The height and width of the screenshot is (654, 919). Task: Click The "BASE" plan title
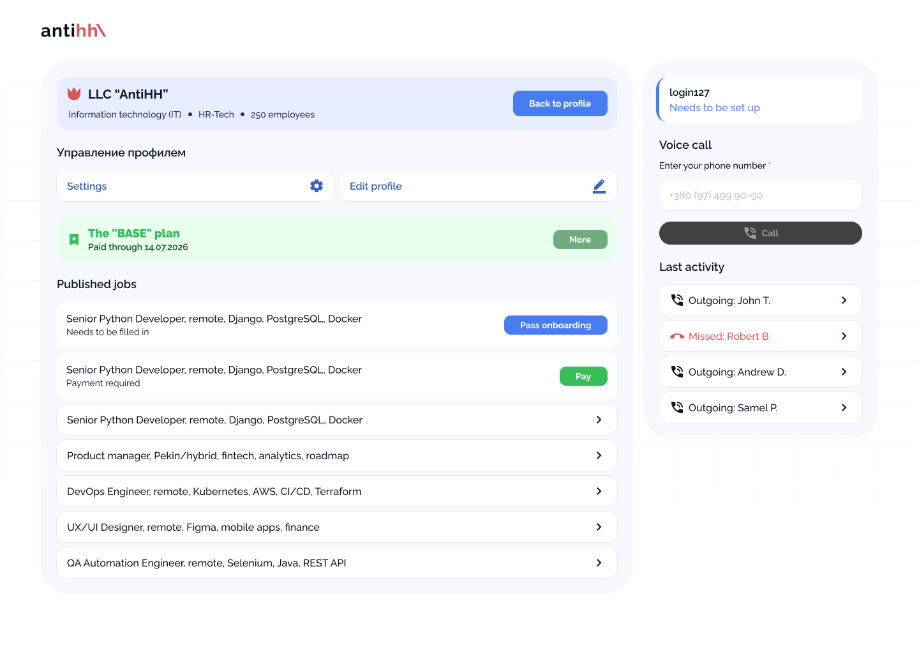134,233
